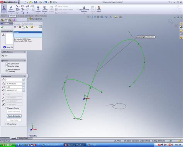183x147 pixels.
Task: Open SolidWorks Office taskbar button
Action: click(x=75, y=145)
